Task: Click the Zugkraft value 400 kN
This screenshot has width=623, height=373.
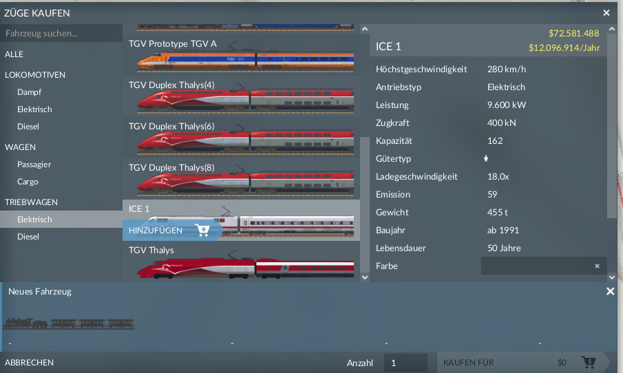Action: (501, 122)
